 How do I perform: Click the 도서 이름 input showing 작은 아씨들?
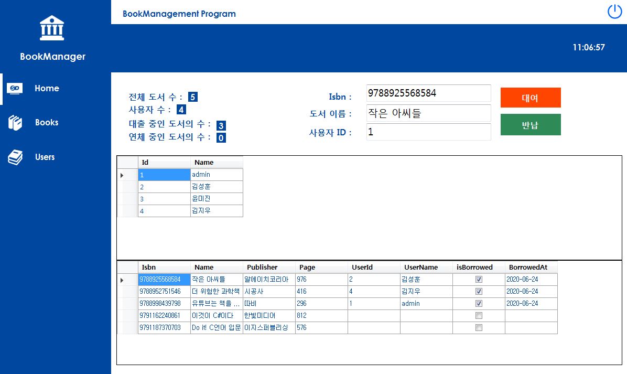[x=428, y=113]
